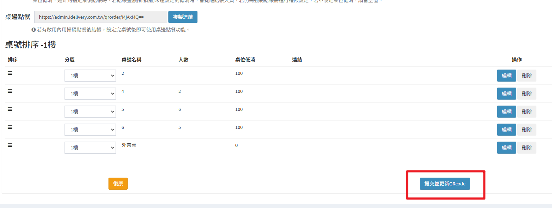552x208 pixels.
Task: Delete table 4 using 刪除 button
Action: (x=526, y=94)
